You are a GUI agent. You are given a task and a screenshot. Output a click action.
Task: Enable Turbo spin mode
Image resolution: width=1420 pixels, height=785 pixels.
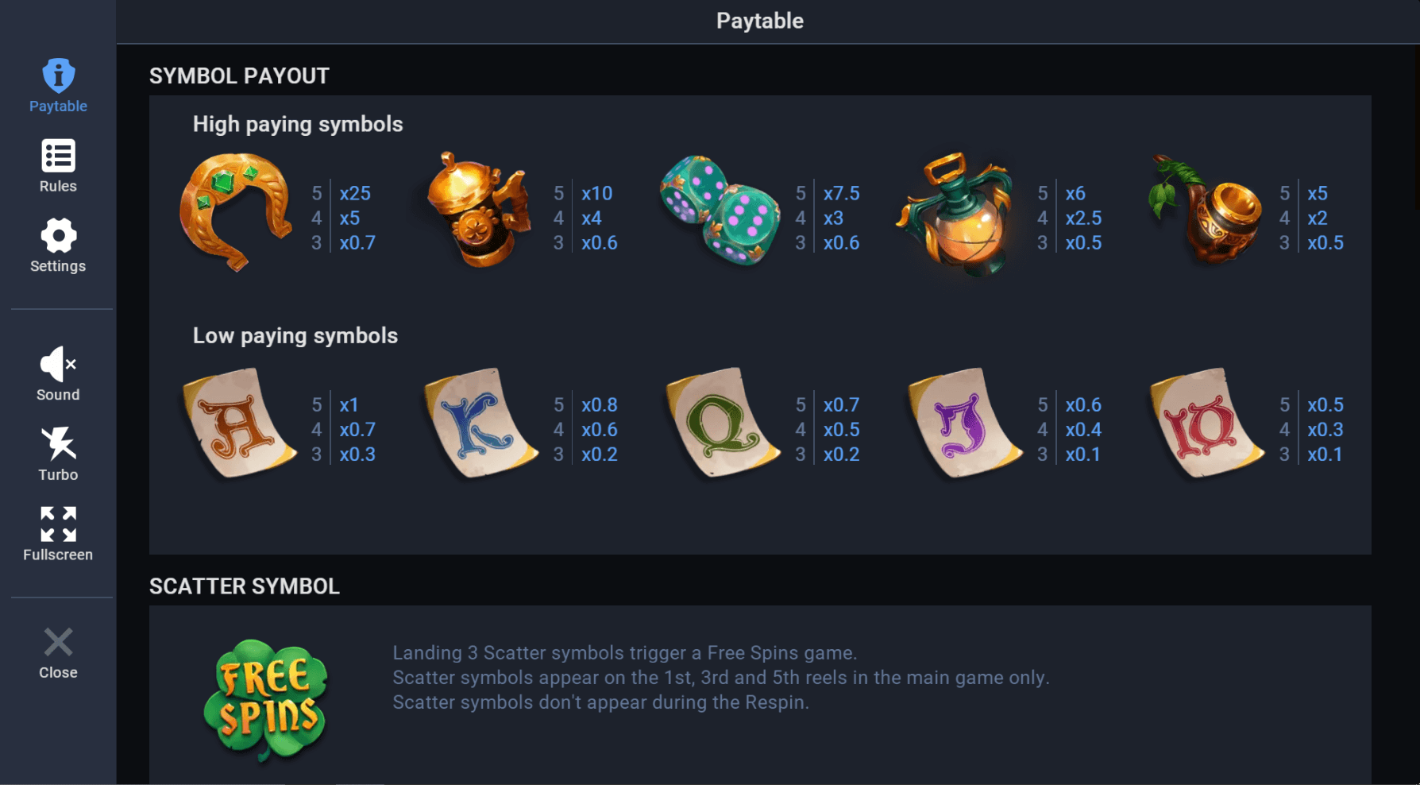[x=56, y=454]
